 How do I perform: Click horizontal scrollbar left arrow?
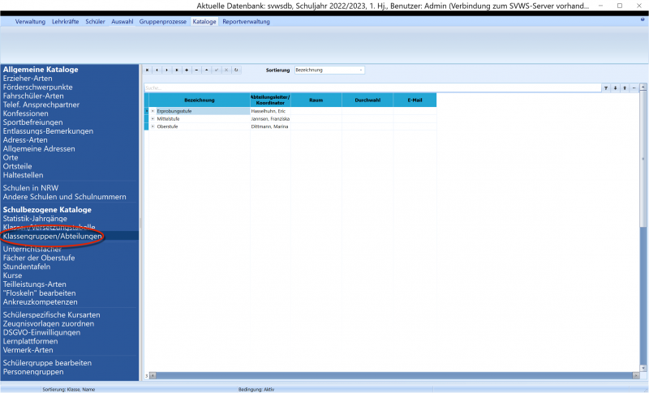153,376
